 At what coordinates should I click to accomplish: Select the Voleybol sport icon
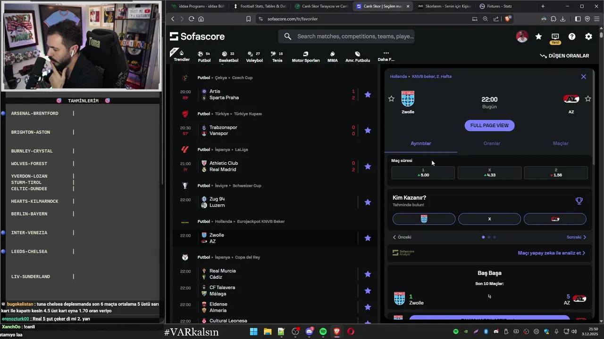click(254, 56)
